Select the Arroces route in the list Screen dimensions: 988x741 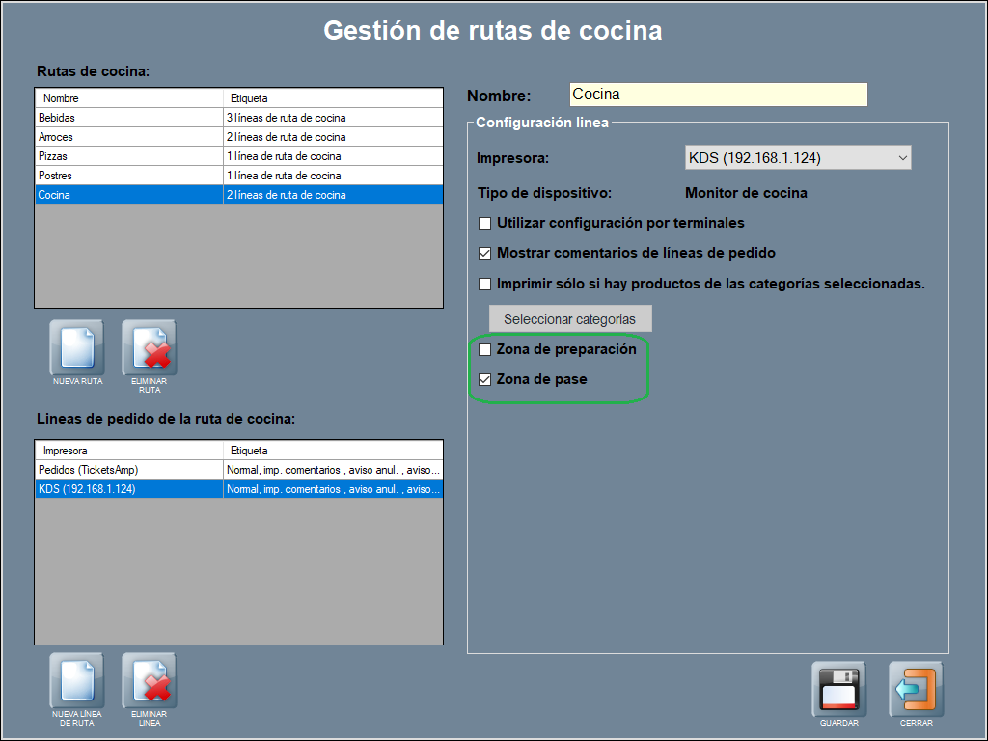click(x=129, y=137)
